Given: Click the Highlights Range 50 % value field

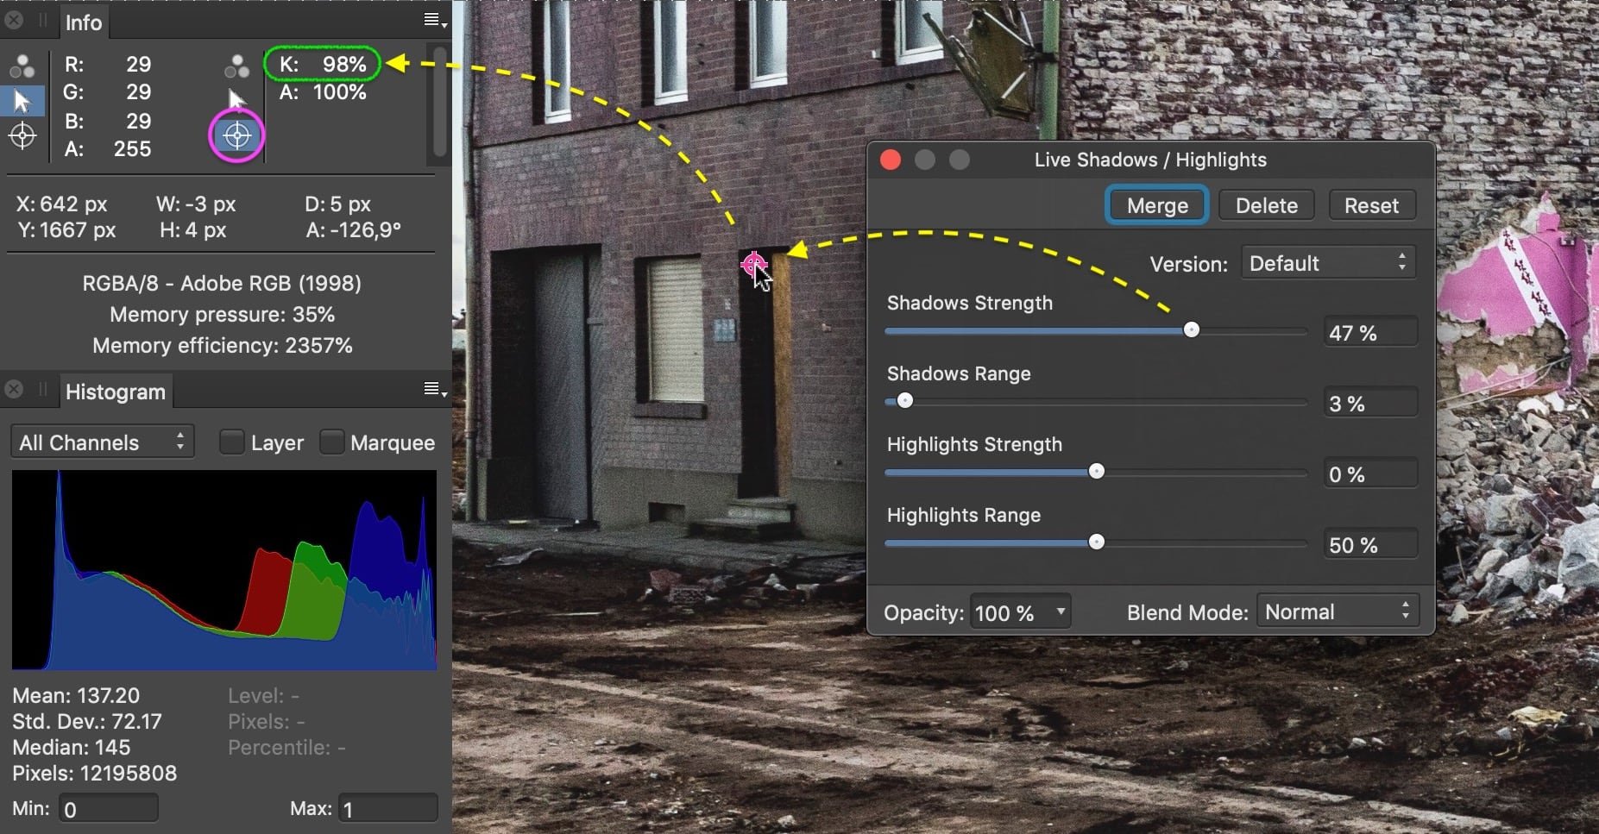Looking at the screenshot, I should click(x=1370, y=545).
